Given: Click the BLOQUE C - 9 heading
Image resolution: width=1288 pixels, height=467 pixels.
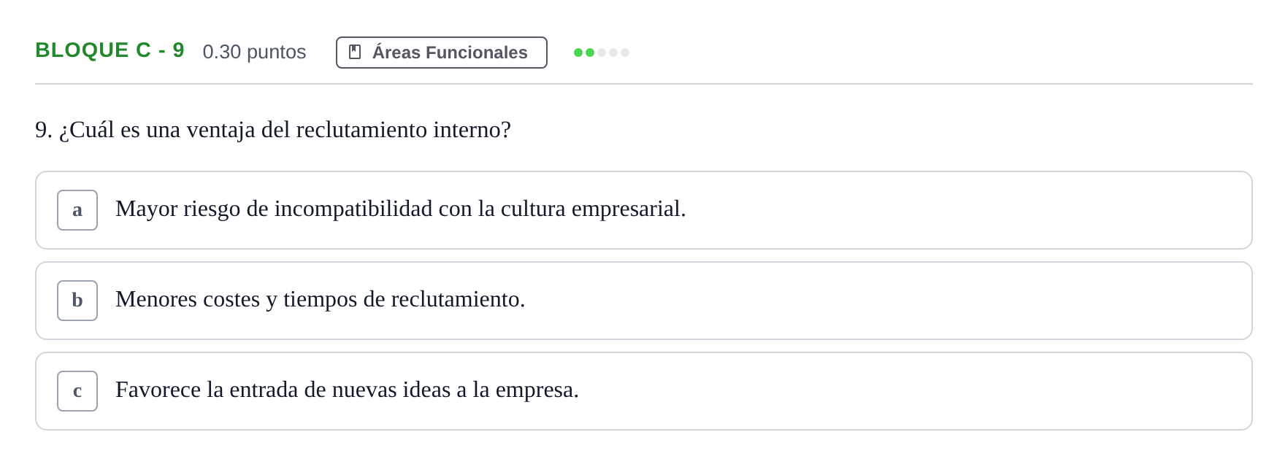Looking at the screenshot, I should [110, 50].
